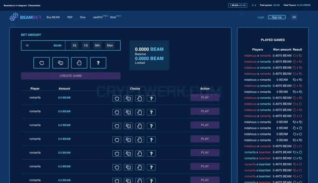This screenshot has height=183, width=318.
Task: Open the RSP game tab
Action: click(x=70, y=17)
